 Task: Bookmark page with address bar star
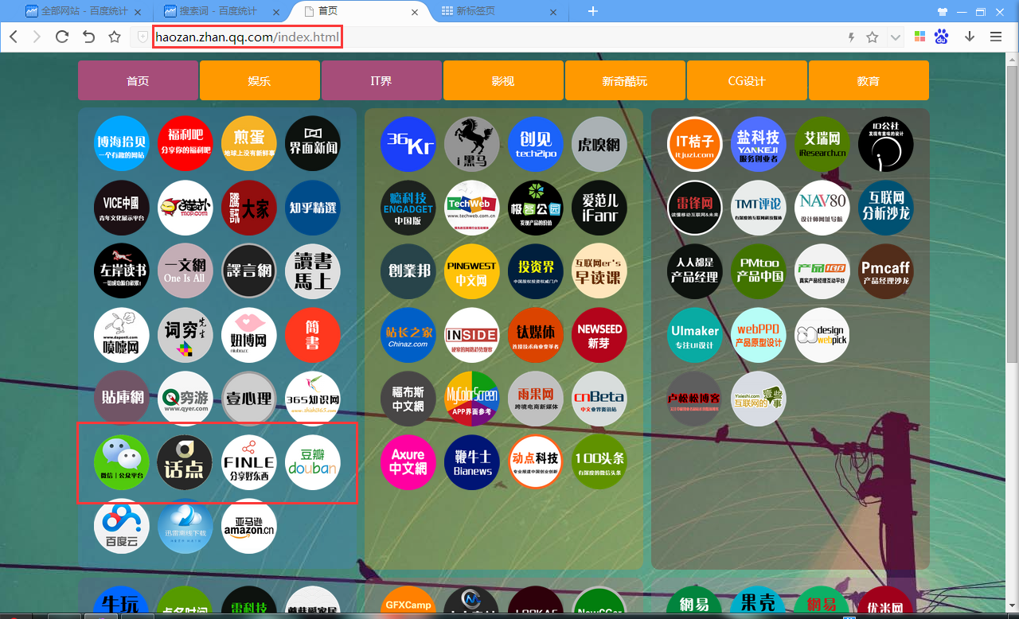click(872, 37)
